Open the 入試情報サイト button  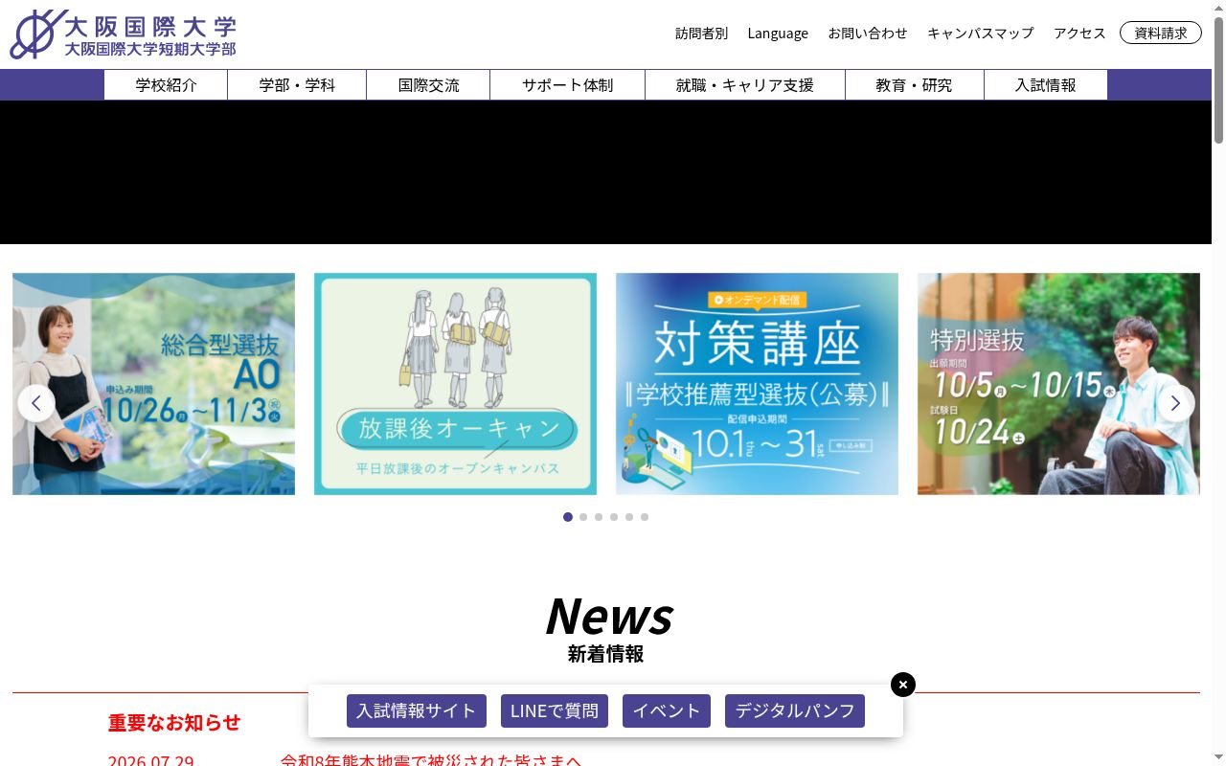pyautogui.click(x=417, y=711)
